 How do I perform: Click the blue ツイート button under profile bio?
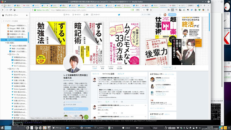point(76,109)
